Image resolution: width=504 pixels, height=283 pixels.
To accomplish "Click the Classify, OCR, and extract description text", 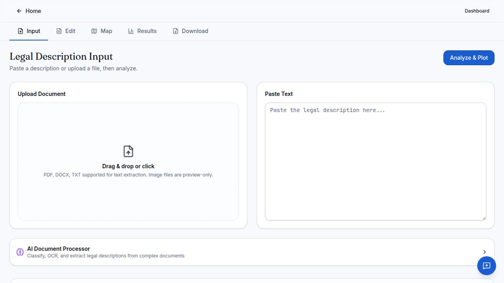I will pyautogui.click(x=106, y=256).
